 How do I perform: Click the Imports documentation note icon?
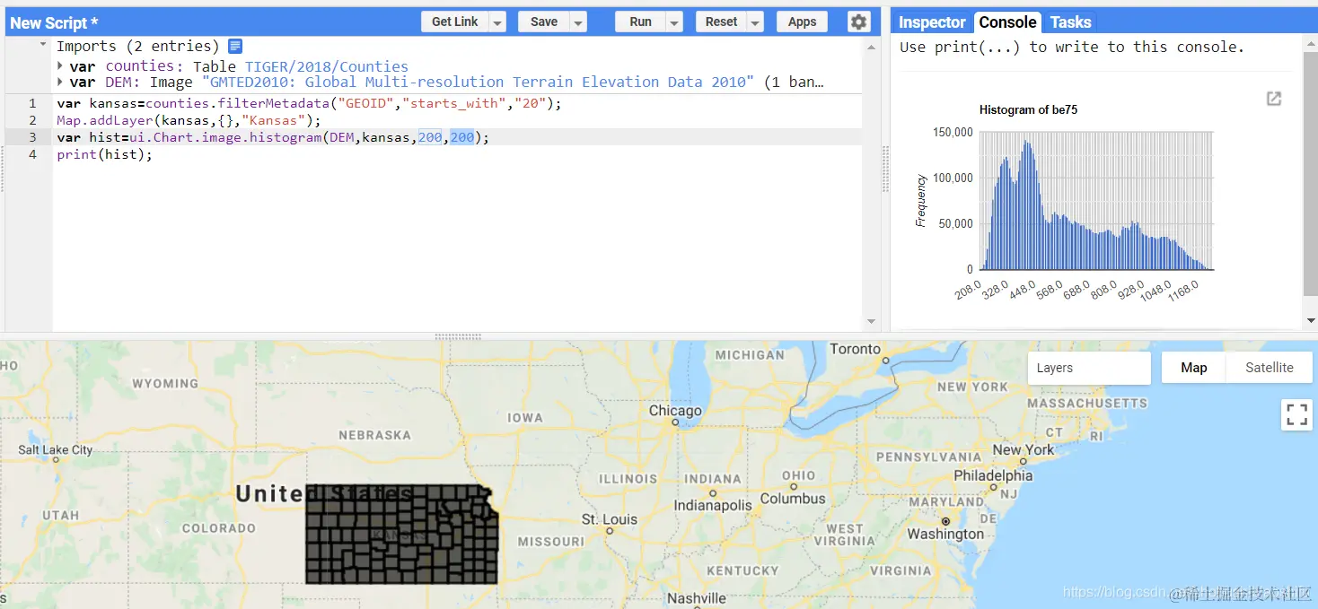point(235,46)
